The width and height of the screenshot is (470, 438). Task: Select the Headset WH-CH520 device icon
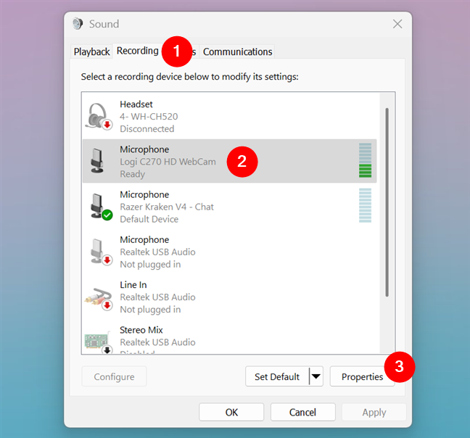(99, 116)
